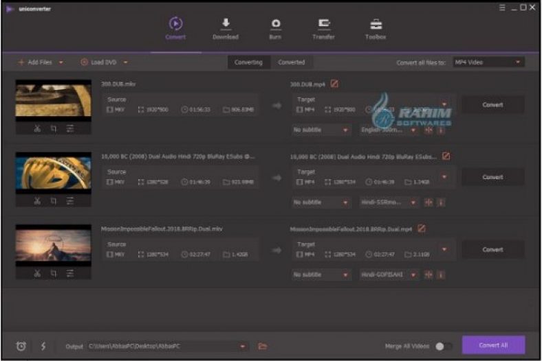Expand the Add Files dropdown arrow
Screen dimensions: 542x361
tap(61, 62)
